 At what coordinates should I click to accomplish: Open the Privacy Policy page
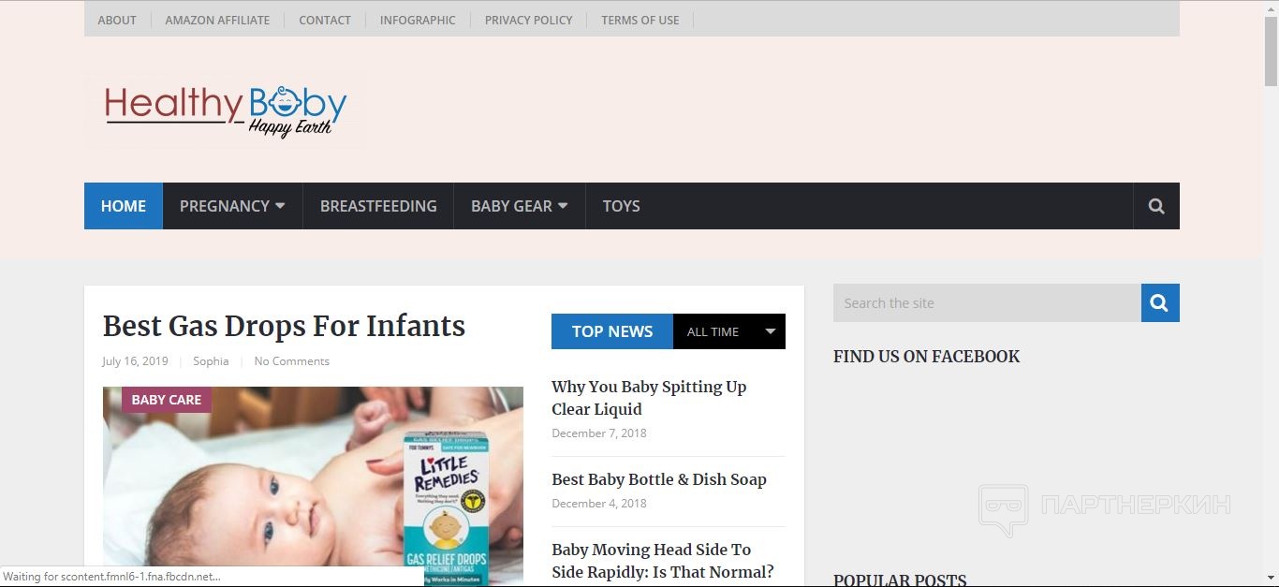pos(528,20)
